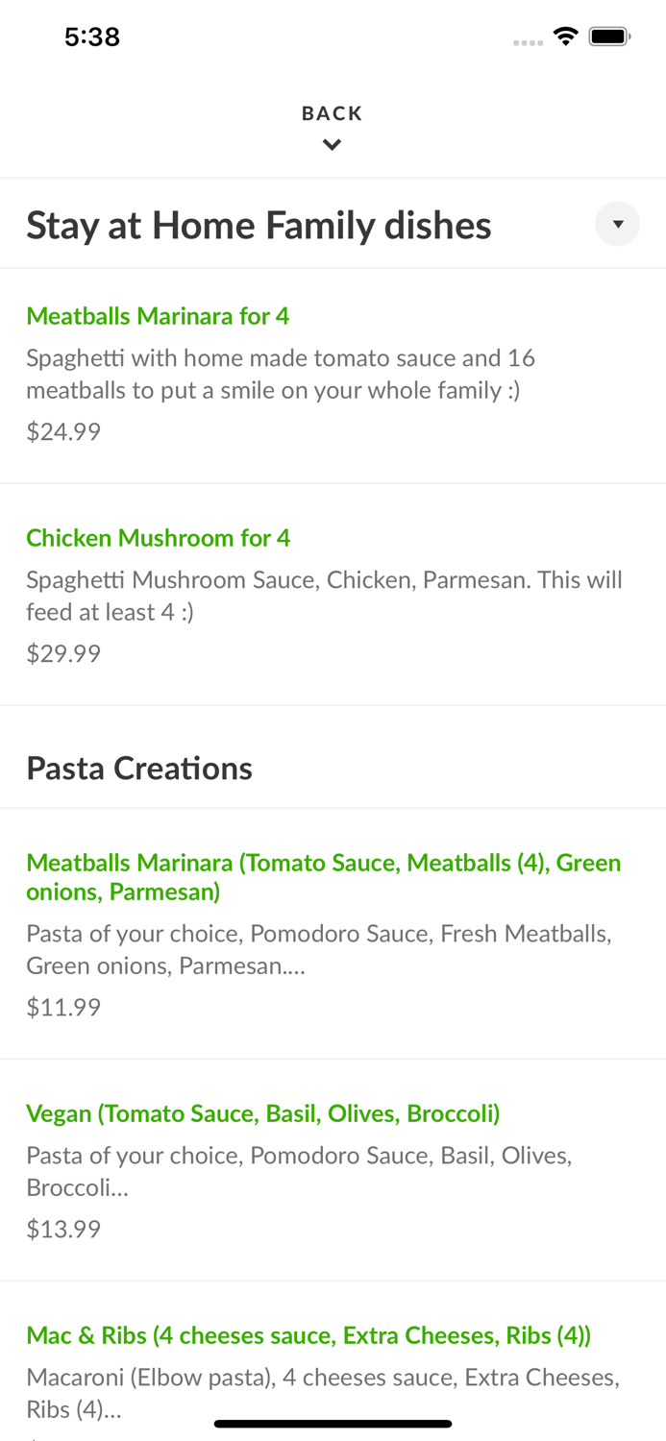Tap the battery indicator icon

[x=610, y=36]
